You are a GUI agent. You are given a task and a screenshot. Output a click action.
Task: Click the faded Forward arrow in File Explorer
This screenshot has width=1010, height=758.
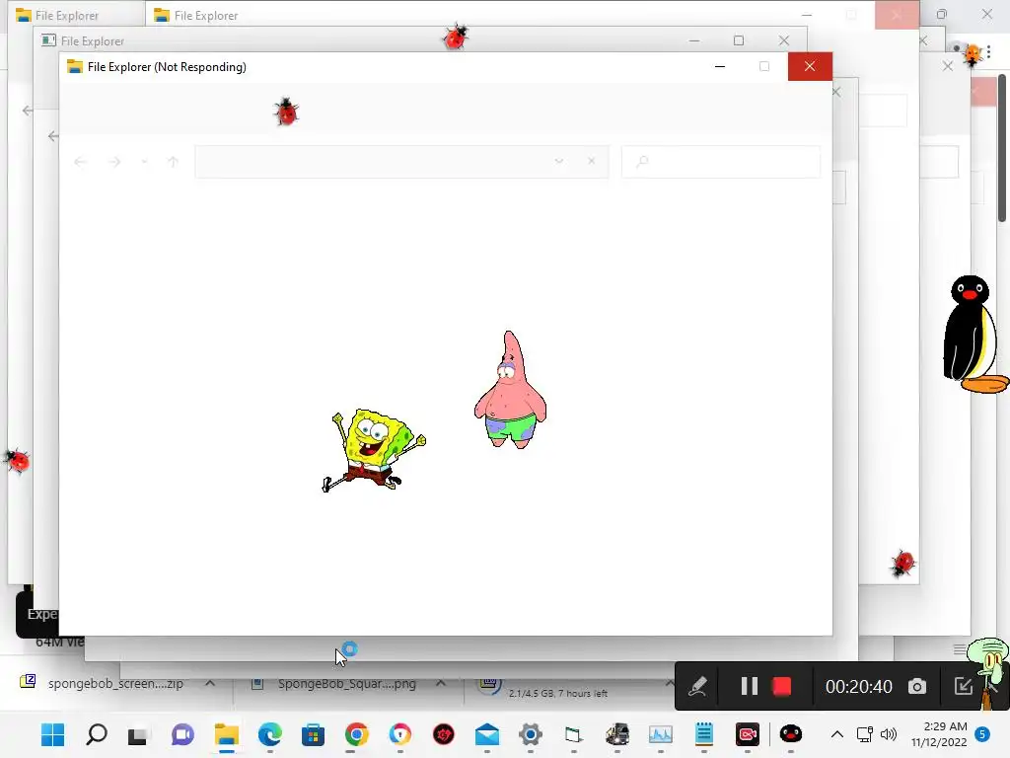[114, 162]
